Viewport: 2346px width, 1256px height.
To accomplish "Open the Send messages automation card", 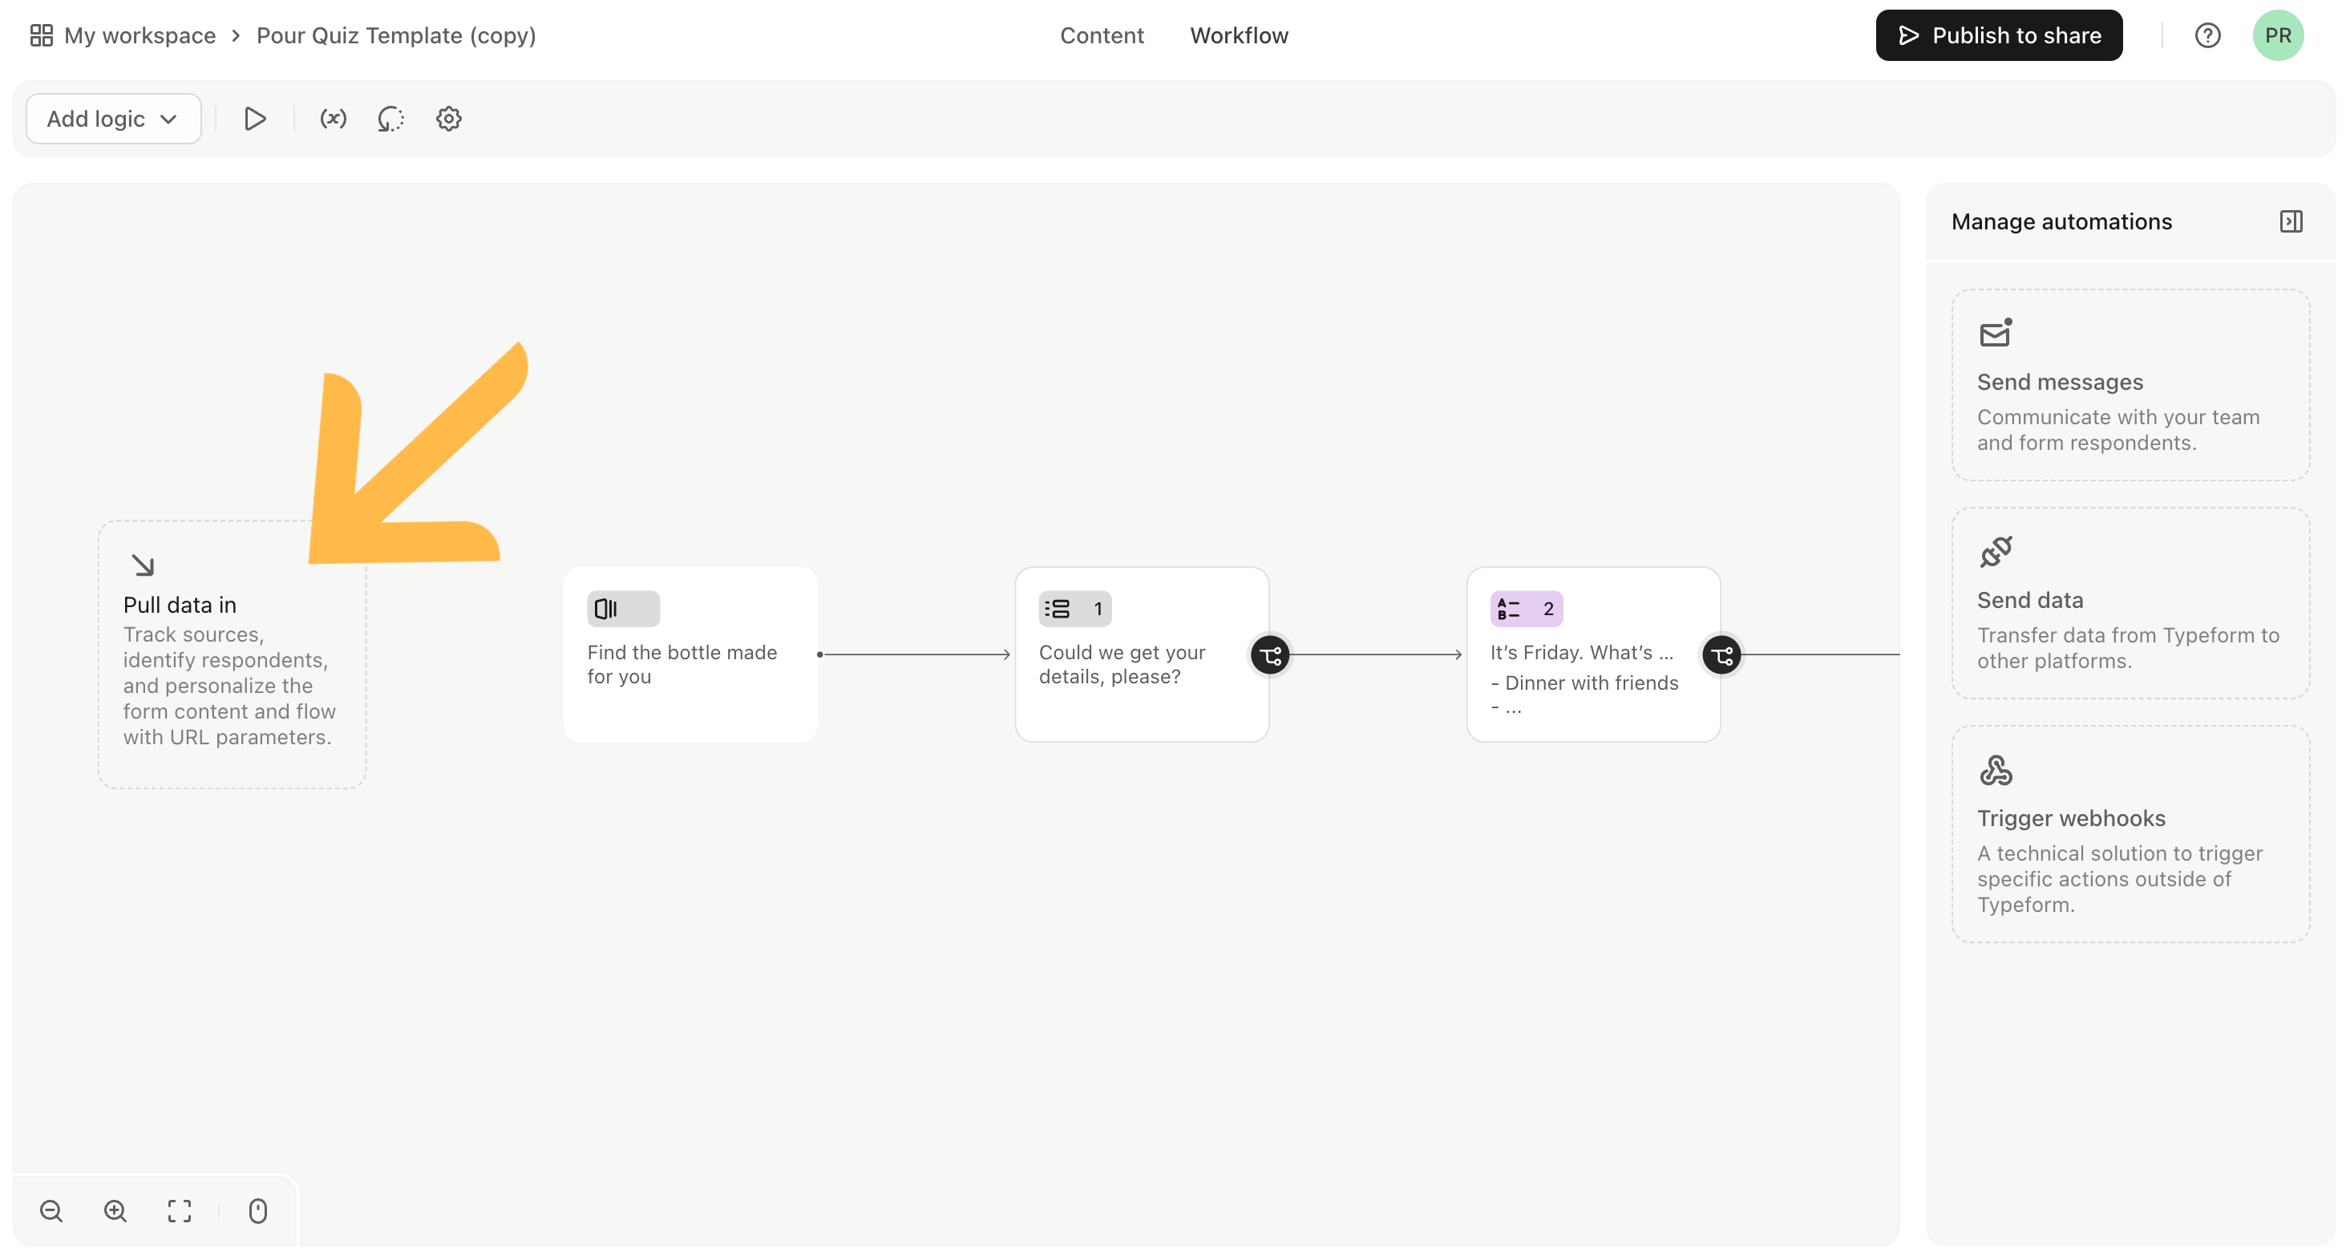I will point(2131,385).
